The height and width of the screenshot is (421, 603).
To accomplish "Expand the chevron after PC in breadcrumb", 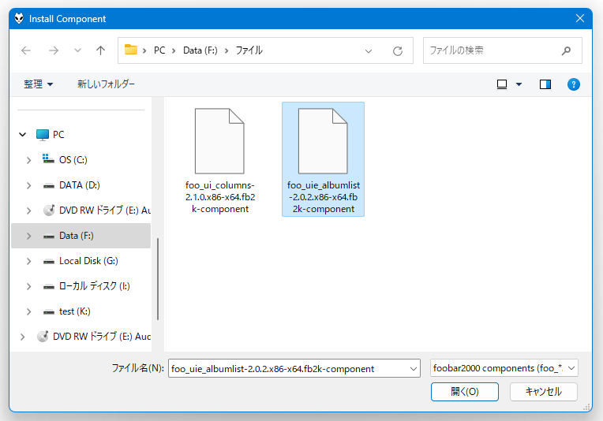I will tap(174, 50).
